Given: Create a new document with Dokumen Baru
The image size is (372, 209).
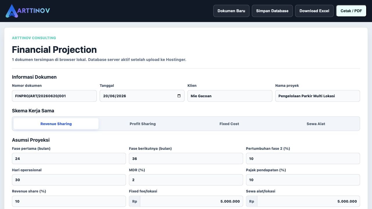Looking at the screenshot, I should click(231, 11).
